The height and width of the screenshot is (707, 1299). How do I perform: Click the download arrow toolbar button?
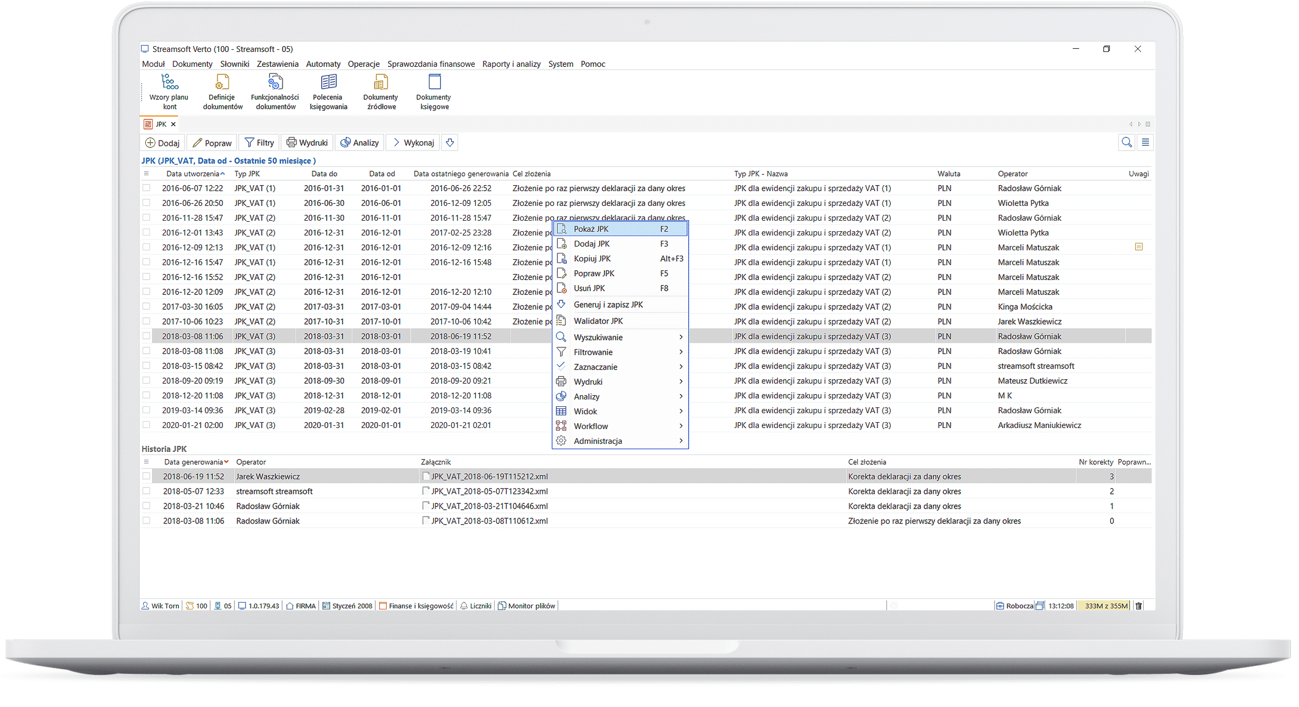pos(450,142)
